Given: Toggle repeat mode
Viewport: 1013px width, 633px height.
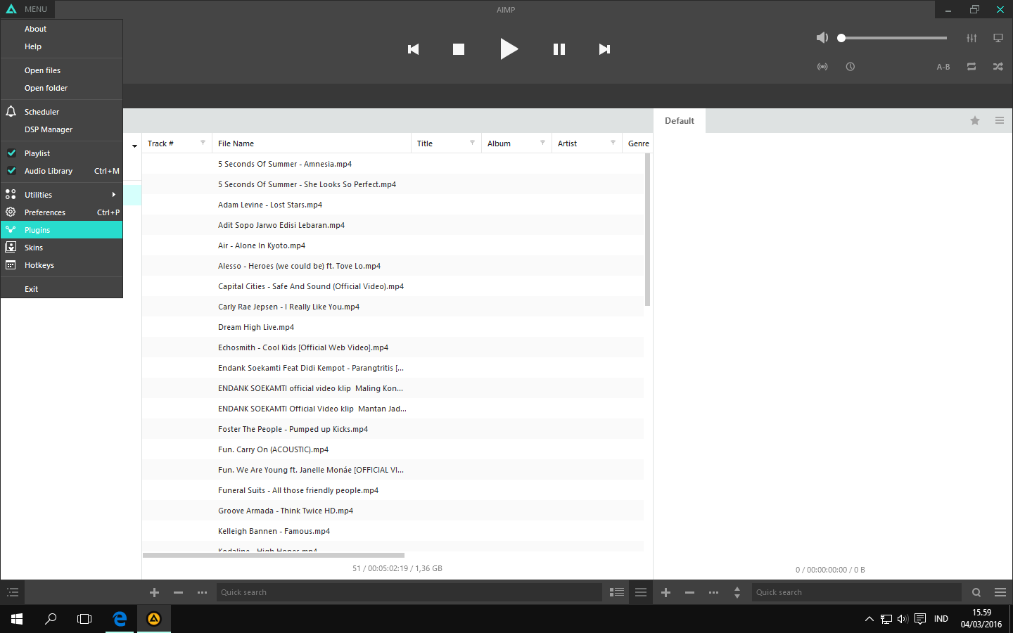Looking at the screenshot, I should coord(971,67).
